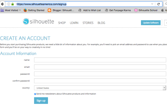Click the Account Information heading

click(18, 53)
